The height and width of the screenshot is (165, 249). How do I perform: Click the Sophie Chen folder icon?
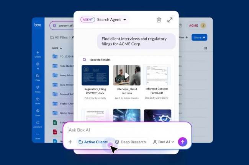click(x=55, y=104)
